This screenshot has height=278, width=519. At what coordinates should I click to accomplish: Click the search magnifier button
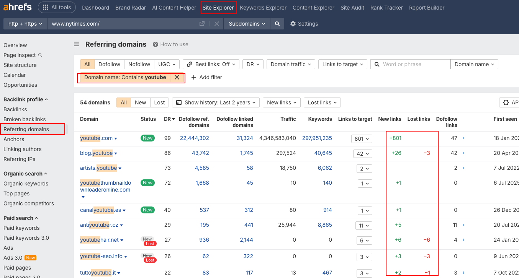(x=277, y=24)
